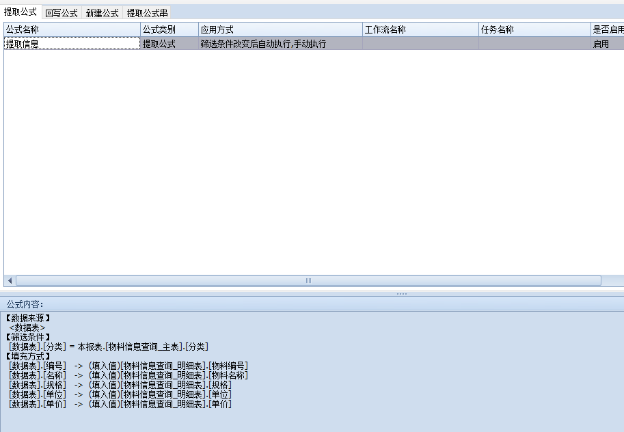Open the 回写公式 tab
Screen dimensions: 624x432
[62, 13]
